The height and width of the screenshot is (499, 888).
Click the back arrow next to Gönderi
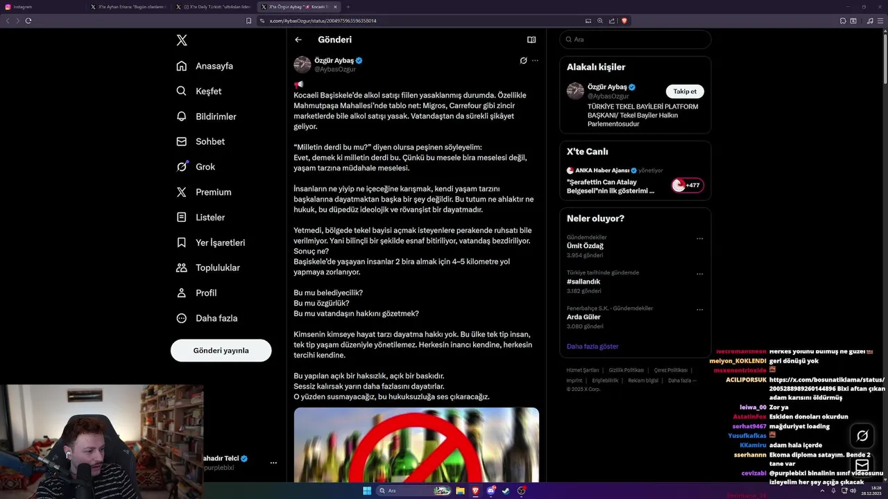click(x=298, y=40)
